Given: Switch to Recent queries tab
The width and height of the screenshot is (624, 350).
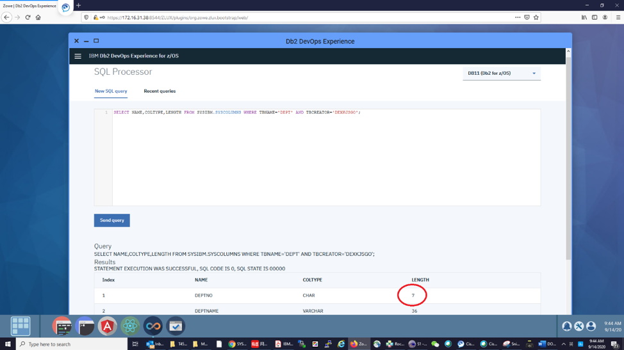Looking at the screenshot, I should click(160, 91).
